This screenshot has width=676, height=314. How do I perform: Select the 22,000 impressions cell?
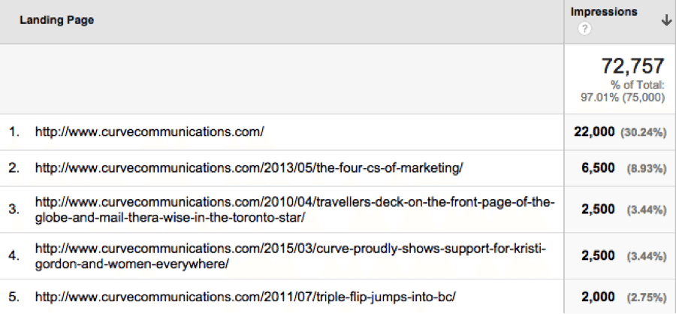(594, 132)
